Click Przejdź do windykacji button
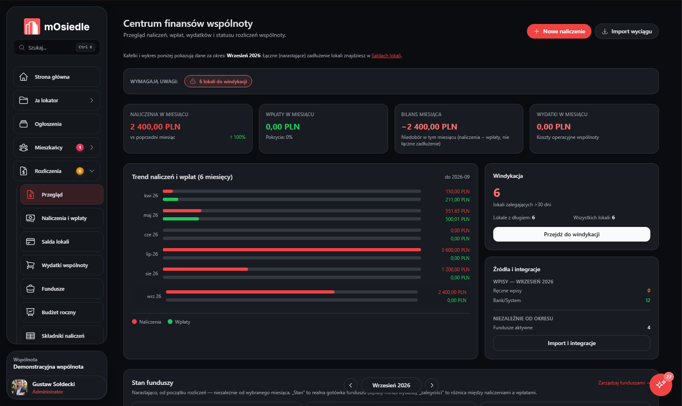Viewport: 682px width, 406px height. click(572, 234)
